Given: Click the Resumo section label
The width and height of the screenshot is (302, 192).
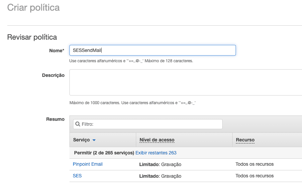Looking at the screenshot, I should coord(55,119).
